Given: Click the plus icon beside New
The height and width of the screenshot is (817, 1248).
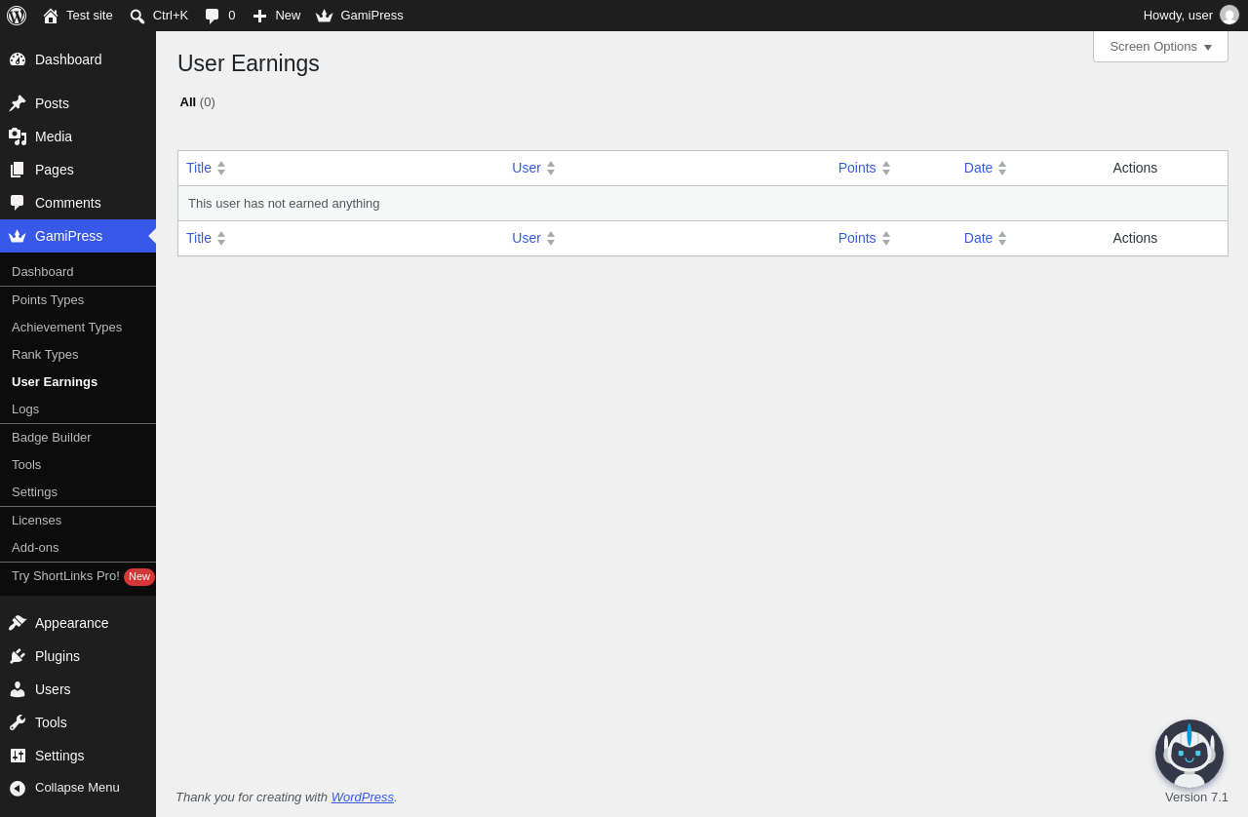Looking at the screenshot, I should (x=259, y=16).
